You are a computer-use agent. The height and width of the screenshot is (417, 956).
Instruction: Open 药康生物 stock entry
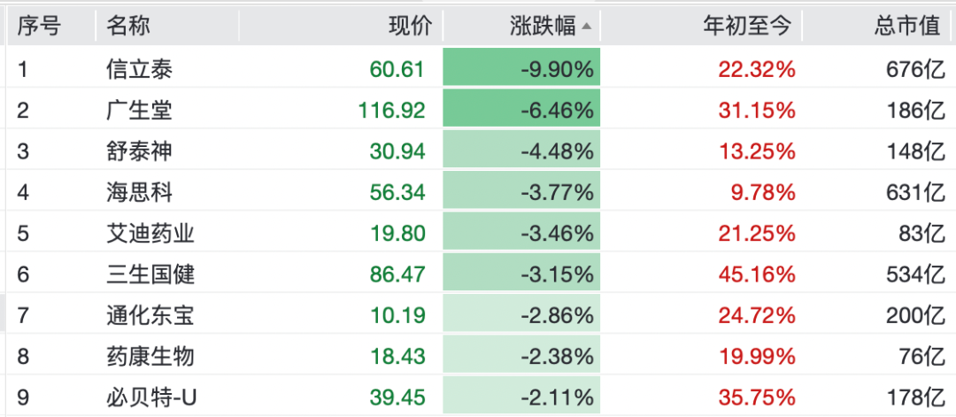click(150, 357)
